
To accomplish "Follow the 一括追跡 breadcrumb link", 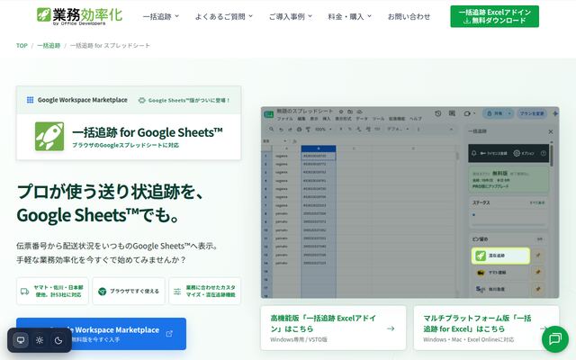I will [x=49, y=46].
